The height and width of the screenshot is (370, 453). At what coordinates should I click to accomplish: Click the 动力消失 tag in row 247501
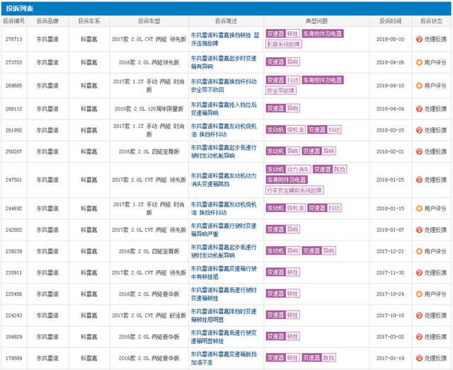(x=298, y=169)
